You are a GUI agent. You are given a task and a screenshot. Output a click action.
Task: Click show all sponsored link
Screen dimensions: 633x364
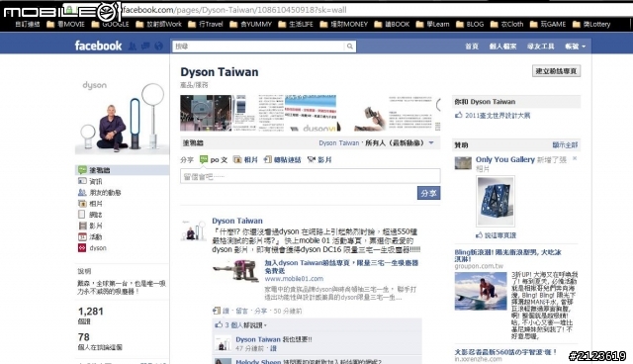click(x=565, y=144)
